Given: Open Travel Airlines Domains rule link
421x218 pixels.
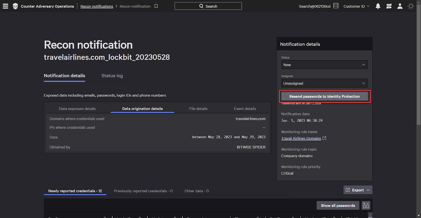Looking at the screenshot, I should (301, 138).
